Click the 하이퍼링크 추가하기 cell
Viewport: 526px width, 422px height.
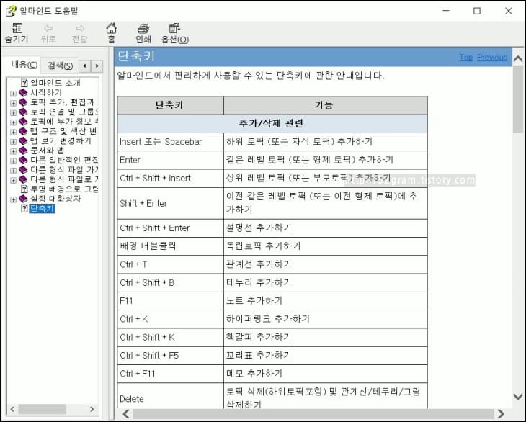pos(326,319)
